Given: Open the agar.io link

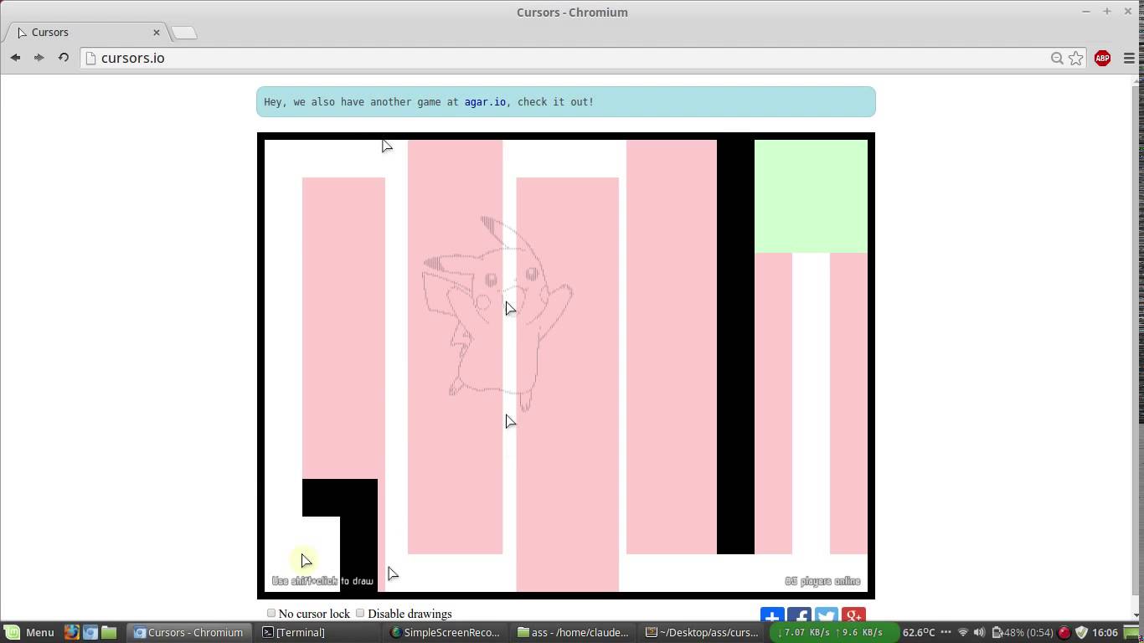Looking at the screenshot, I should 485,101.
